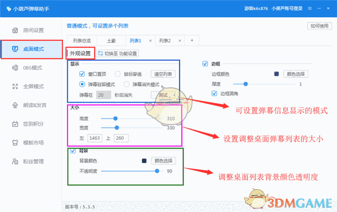Open 粉丝管理 icon in sidebar
This screenshot has height=212, width=337.
[15, 161]
